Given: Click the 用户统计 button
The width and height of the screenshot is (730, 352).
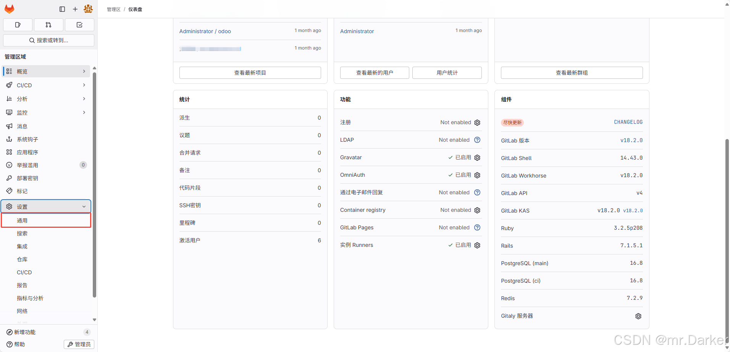Looking at the screenshot, I should 447,73.
